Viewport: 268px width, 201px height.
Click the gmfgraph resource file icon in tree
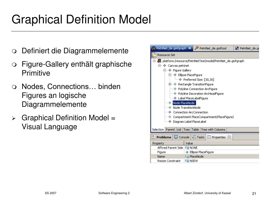pos(159,61)
